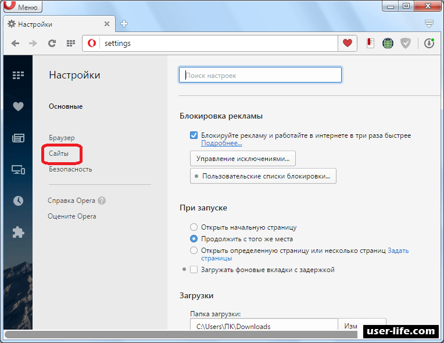444x343 pixels.
Task: Go back with the back arrow
Action: click(x=15, y=44)
